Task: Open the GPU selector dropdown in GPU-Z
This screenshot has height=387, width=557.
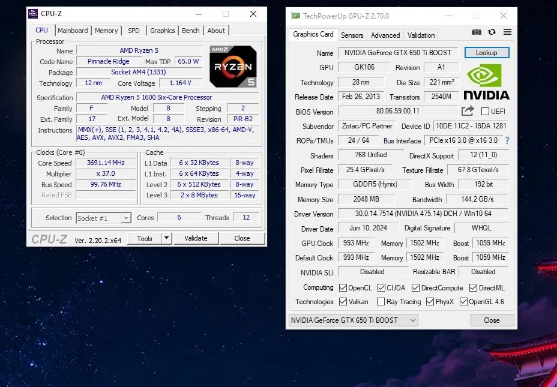Action: coord(353,320)
